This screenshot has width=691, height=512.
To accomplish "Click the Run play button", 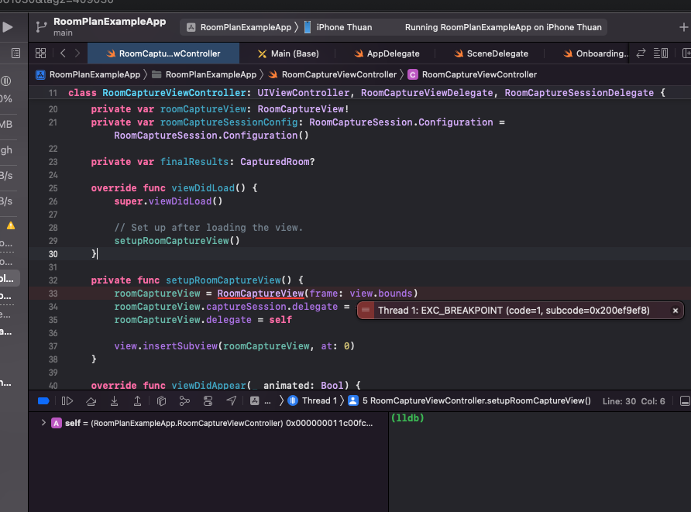I will click(8, 27).
